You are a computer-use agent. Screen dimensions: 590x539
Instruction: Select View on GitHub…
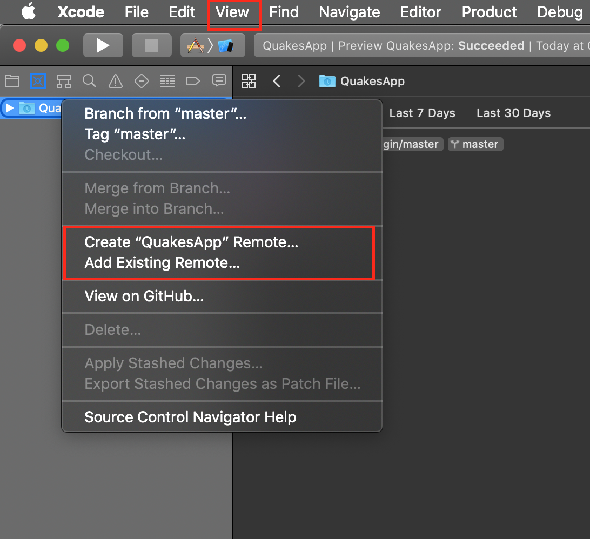point(145,296)
